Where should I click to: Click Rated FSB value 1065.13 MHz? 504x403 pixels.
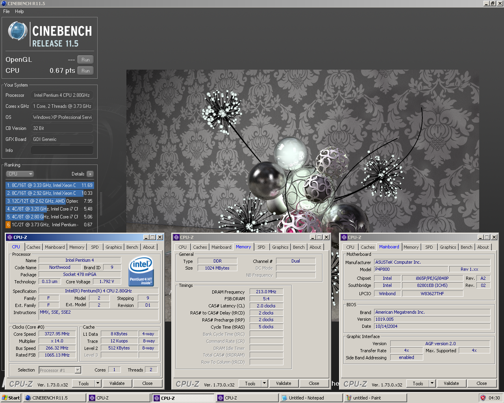click(x=57, y=355)
